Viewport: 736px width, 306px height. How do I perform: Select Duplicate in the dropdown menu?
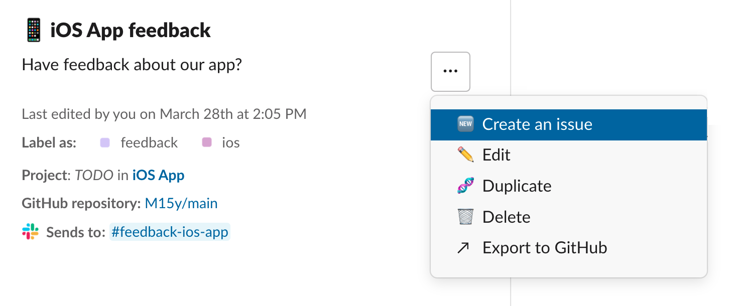pos(569,186)
